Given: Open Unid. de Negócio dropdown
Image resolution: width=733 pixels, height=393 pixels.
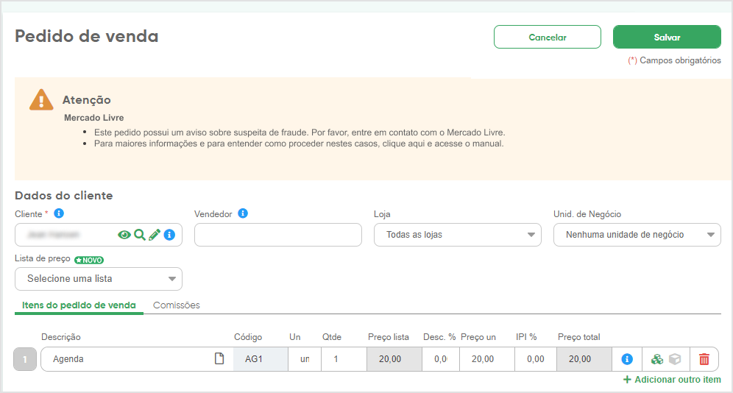Looking at the screenshot, I should click(x=637, y=235).
